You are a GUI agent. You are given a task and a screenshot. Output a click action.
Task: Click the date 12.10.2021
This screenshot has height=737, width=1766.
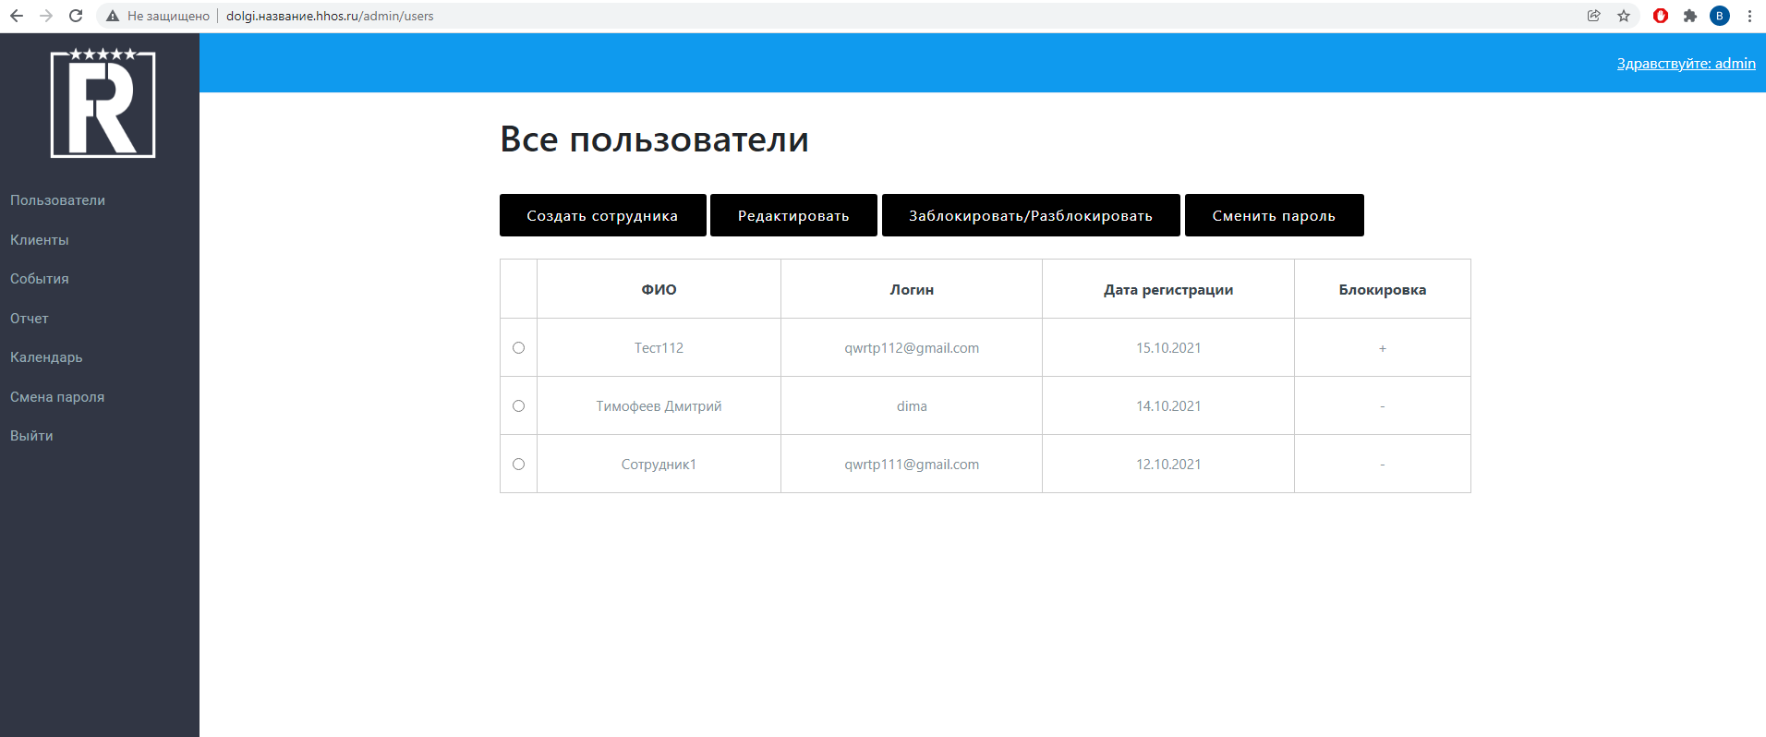(1168, 465)
